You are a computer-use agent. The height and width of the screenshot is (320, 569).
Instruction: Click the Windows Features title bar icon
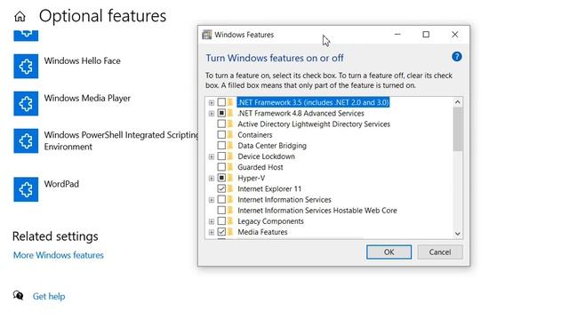(x=207, y=35)
